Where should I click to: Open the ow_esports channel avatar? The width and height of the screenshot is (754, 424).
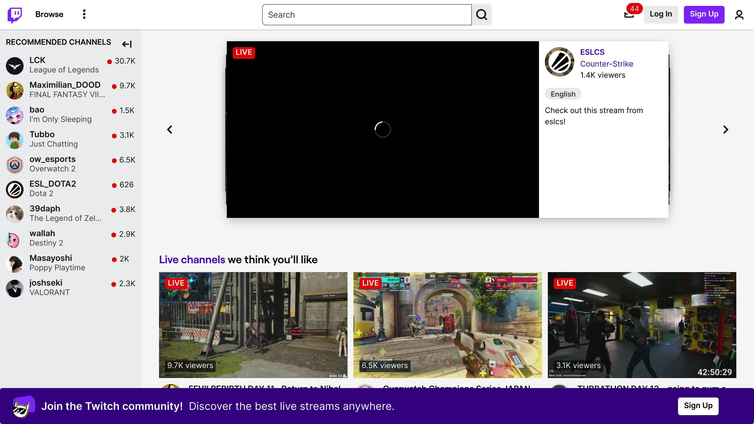point(14,165)
